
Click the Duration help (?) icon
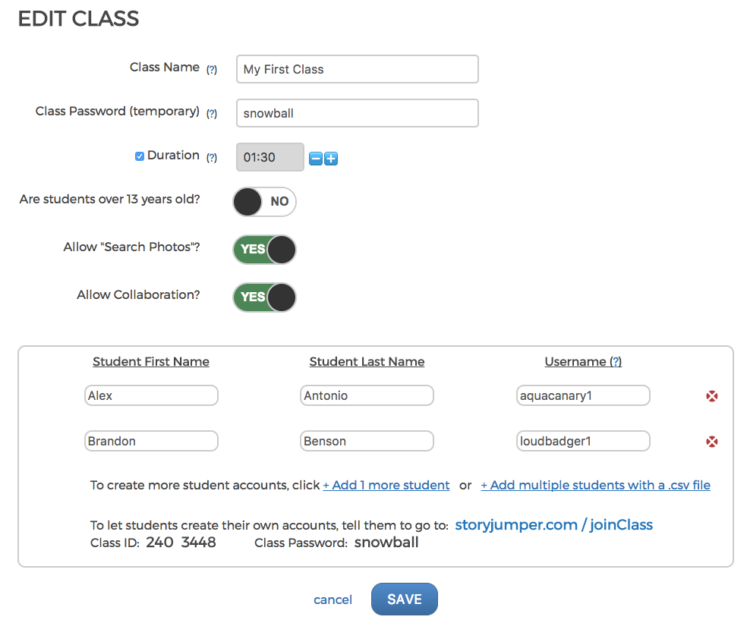212,158
